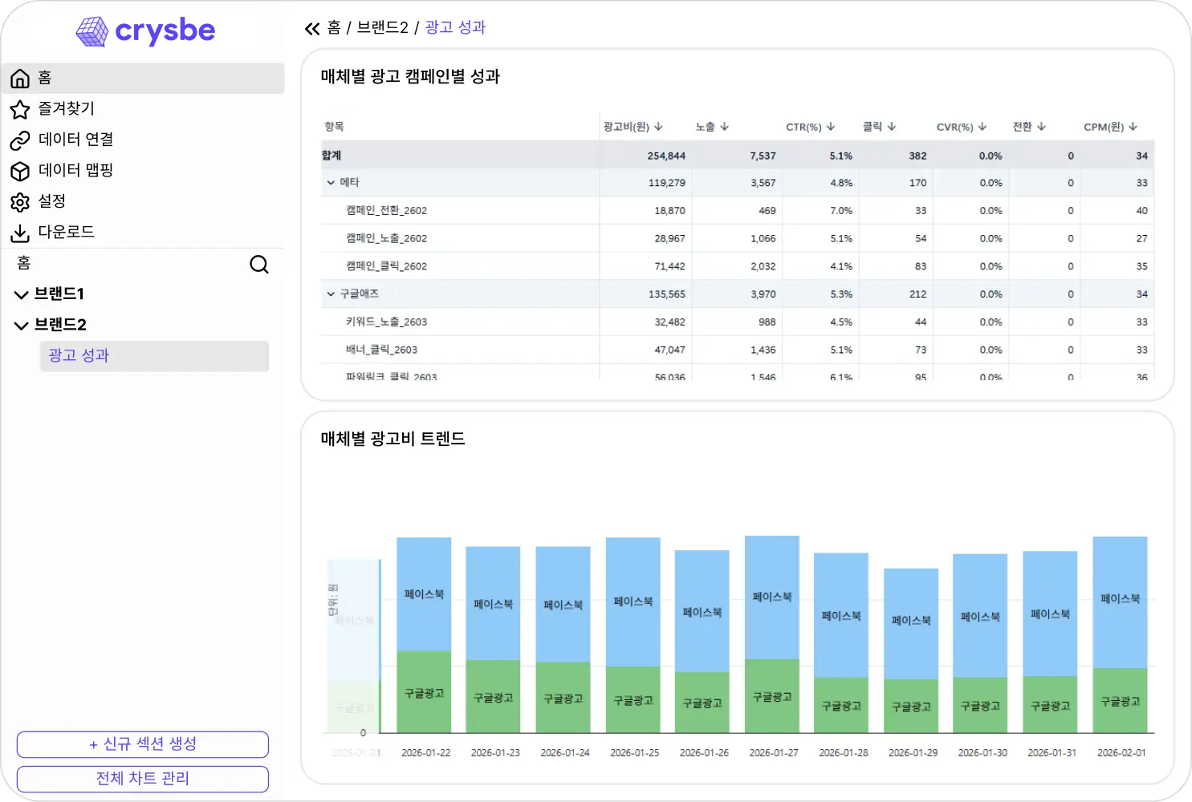This screenshot has height=802, width=1192.
Task: Open 전체 차트 관리
Action: tap(142, 778)
